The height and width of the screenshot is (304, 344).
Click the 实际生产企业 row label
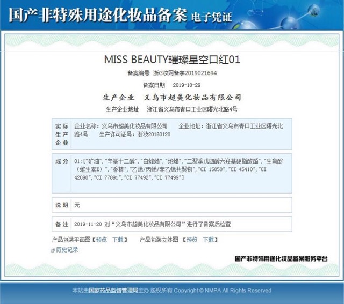(62, 135)
